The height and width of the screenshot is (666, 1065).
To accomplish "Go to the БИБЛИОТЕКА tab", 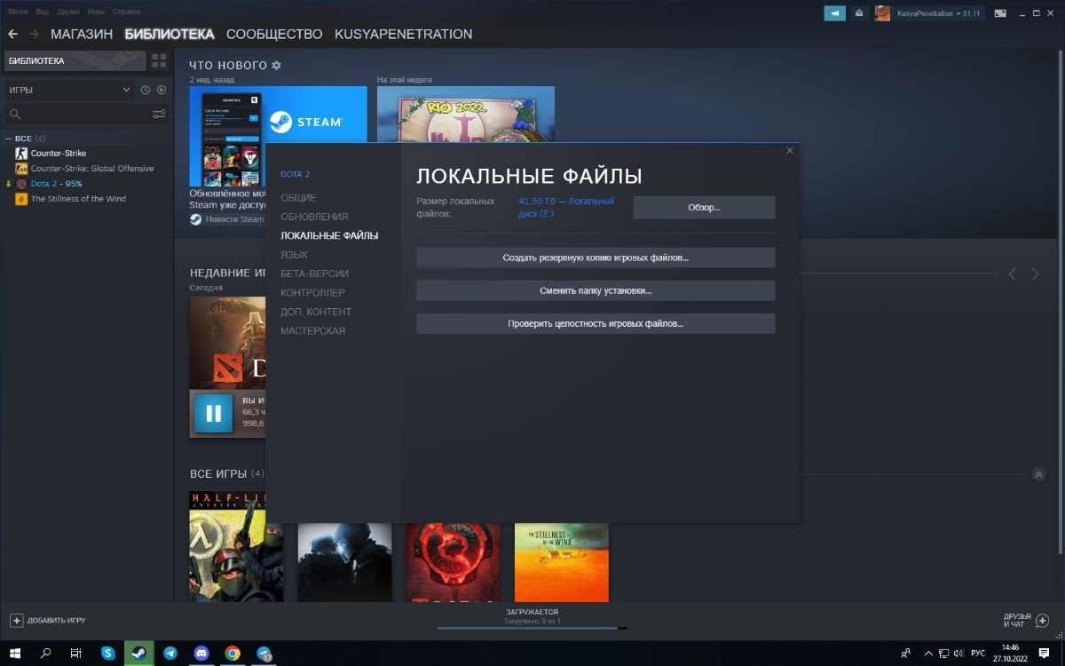I will tap(170, 34).
